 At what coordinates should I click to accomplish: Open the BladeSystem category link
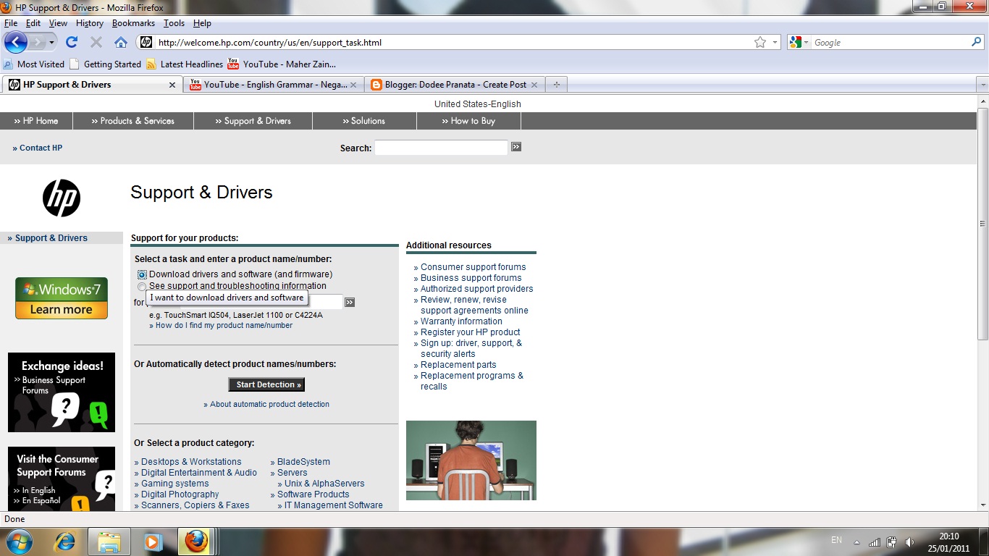pyautogui.click(x=303, y=462)
